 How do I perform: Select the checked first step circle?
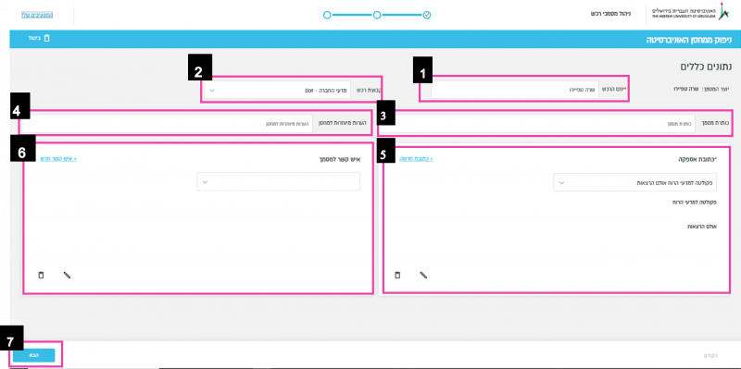[427, 15]
